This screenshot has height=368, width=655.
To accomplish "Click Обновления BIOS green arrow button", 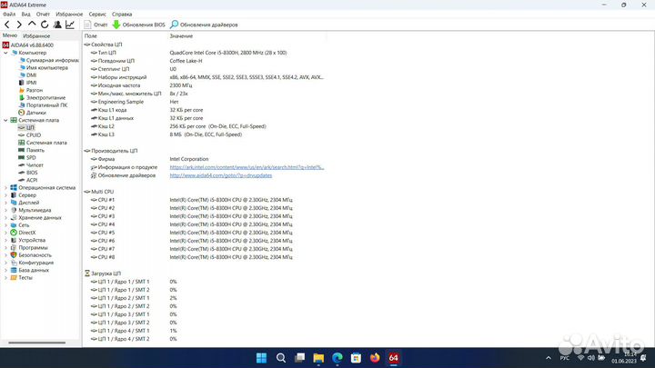I will click(138, 25).
